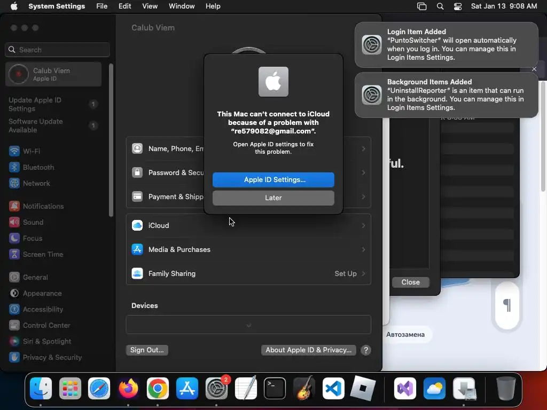The image size is (547, 410).
Task: Open Roblox Studio from the Dock
Action: tap(363, 389)
